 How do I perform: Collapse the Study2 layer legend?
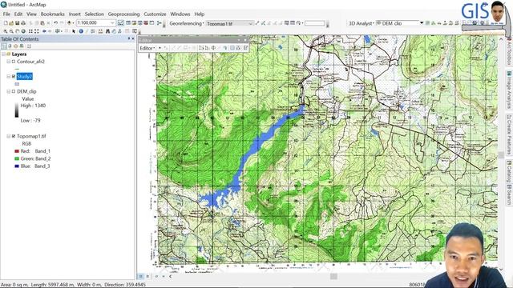tap(9, 77)
